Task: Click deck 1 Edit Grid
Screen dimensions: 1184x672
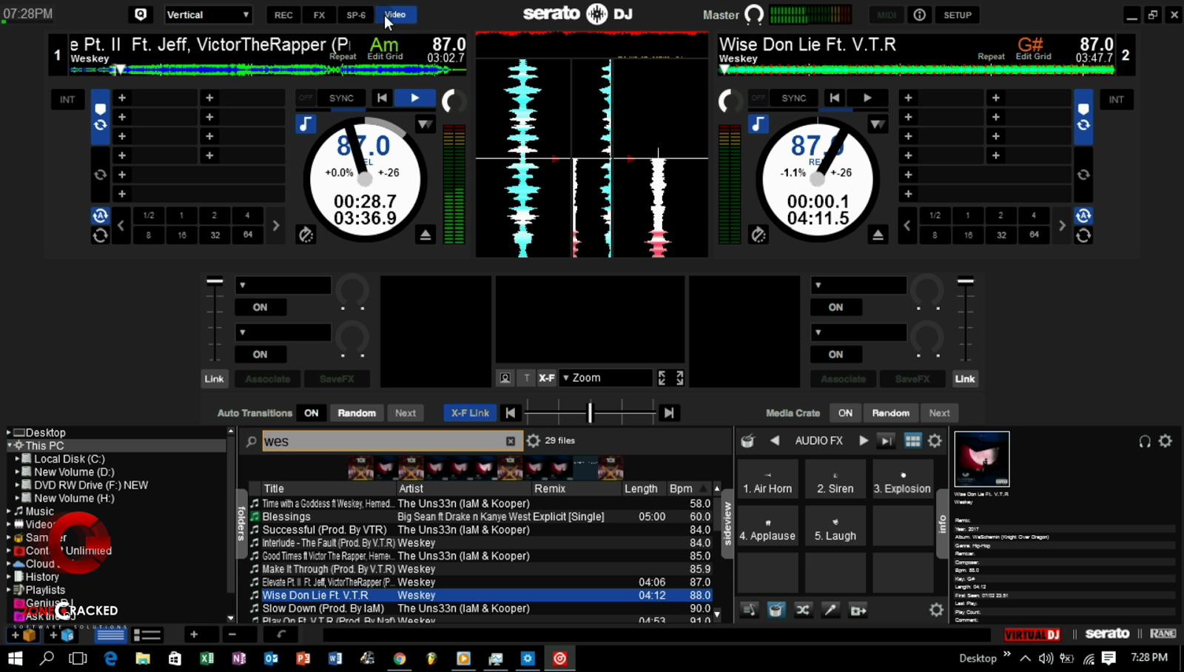Action: 385,56
